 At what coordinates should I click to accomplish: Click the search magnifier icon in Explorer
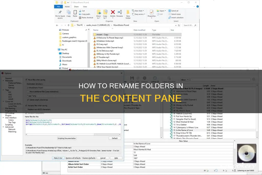[195, 25]
